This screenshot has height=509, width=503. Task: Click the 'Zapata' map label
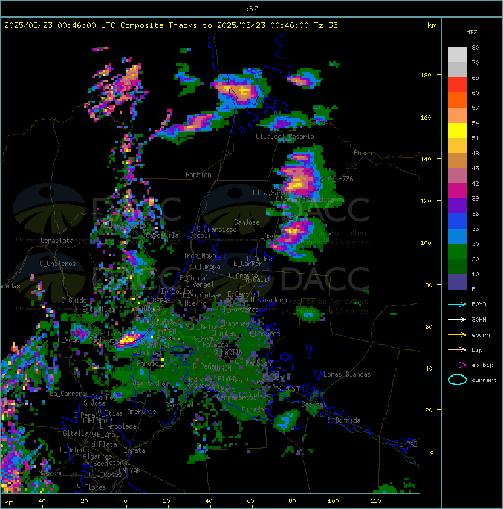point(134,450)
